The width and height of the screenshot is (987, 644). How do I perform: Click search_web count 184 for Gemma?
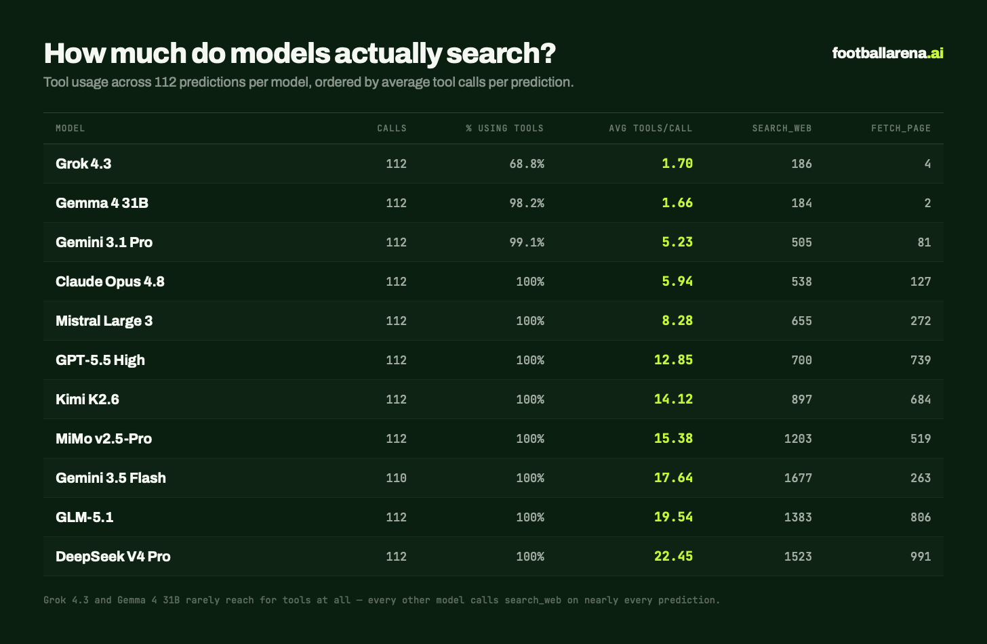click(802, 203)
